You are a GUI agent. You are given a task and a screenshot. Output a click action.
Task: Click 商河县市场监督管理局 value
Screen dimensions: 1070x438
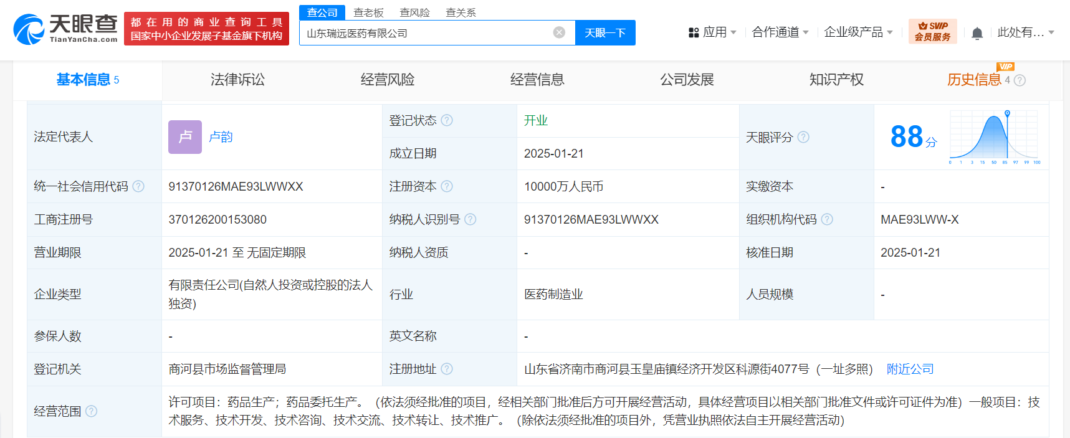coord(227,369)
